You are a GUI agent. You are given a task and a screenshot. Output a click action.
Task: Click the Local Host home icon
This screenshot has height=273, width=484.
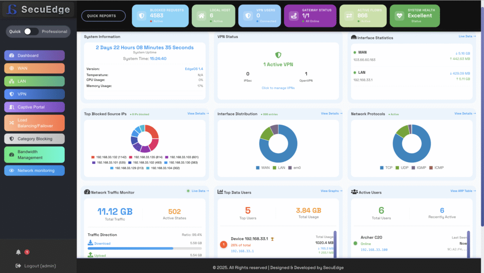point(201,16)
